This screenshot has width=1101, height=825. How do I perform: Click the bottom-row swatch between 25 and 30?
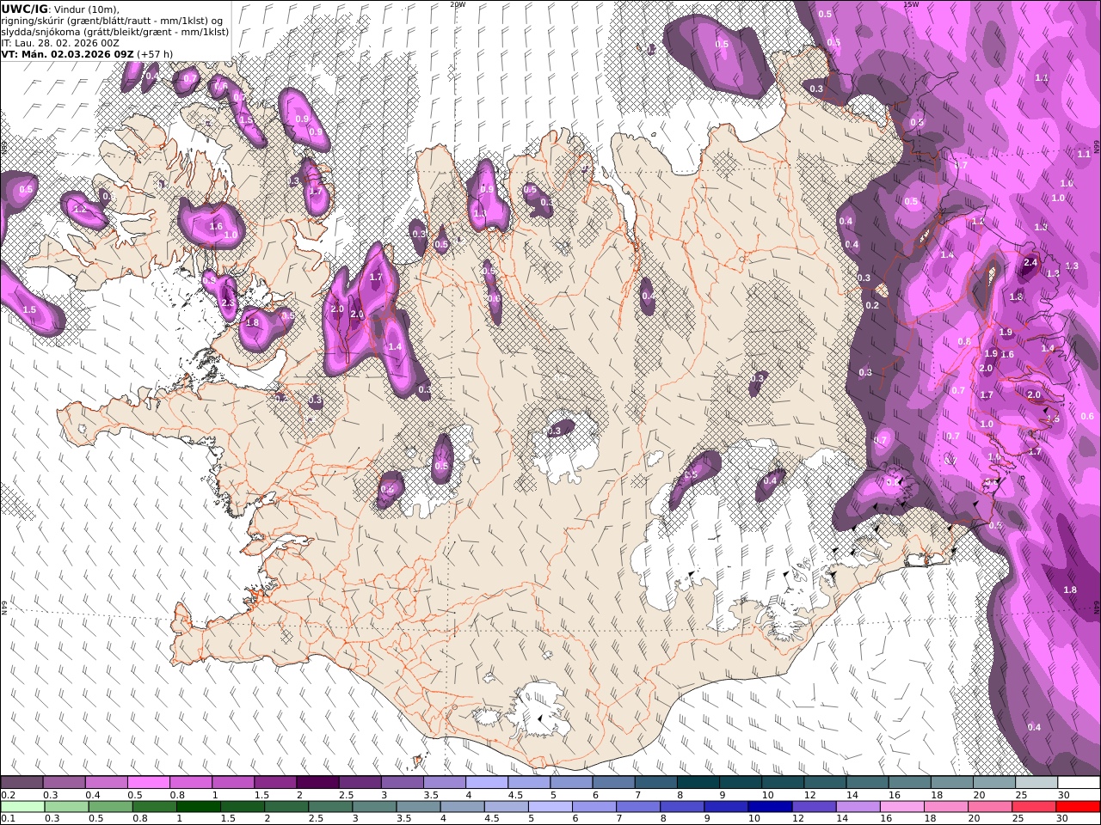click(1035, 807)
